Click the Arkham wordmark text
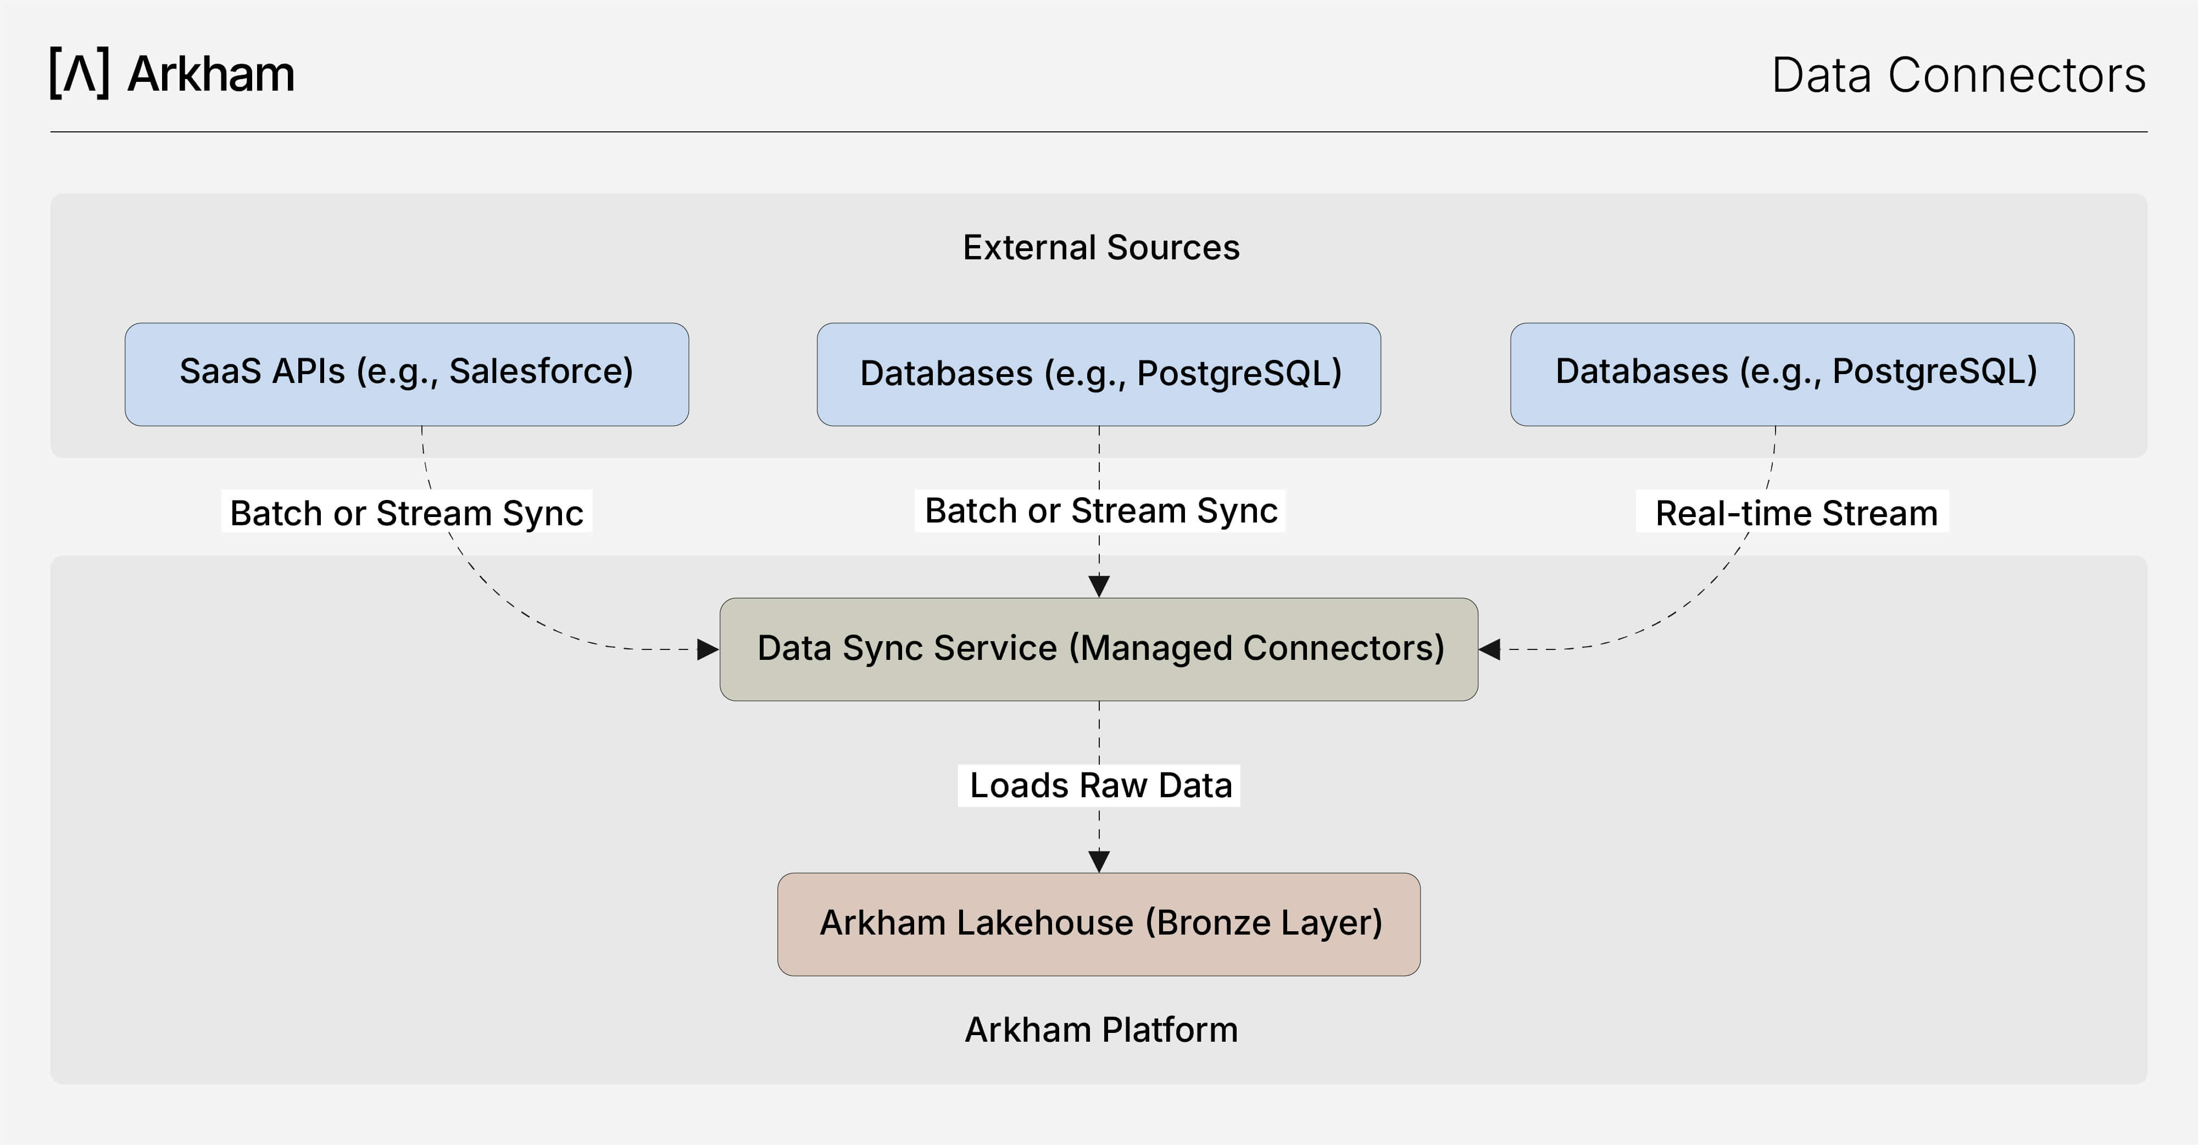This screenshot has width=2198, height=1145. [x=211, y=74]
